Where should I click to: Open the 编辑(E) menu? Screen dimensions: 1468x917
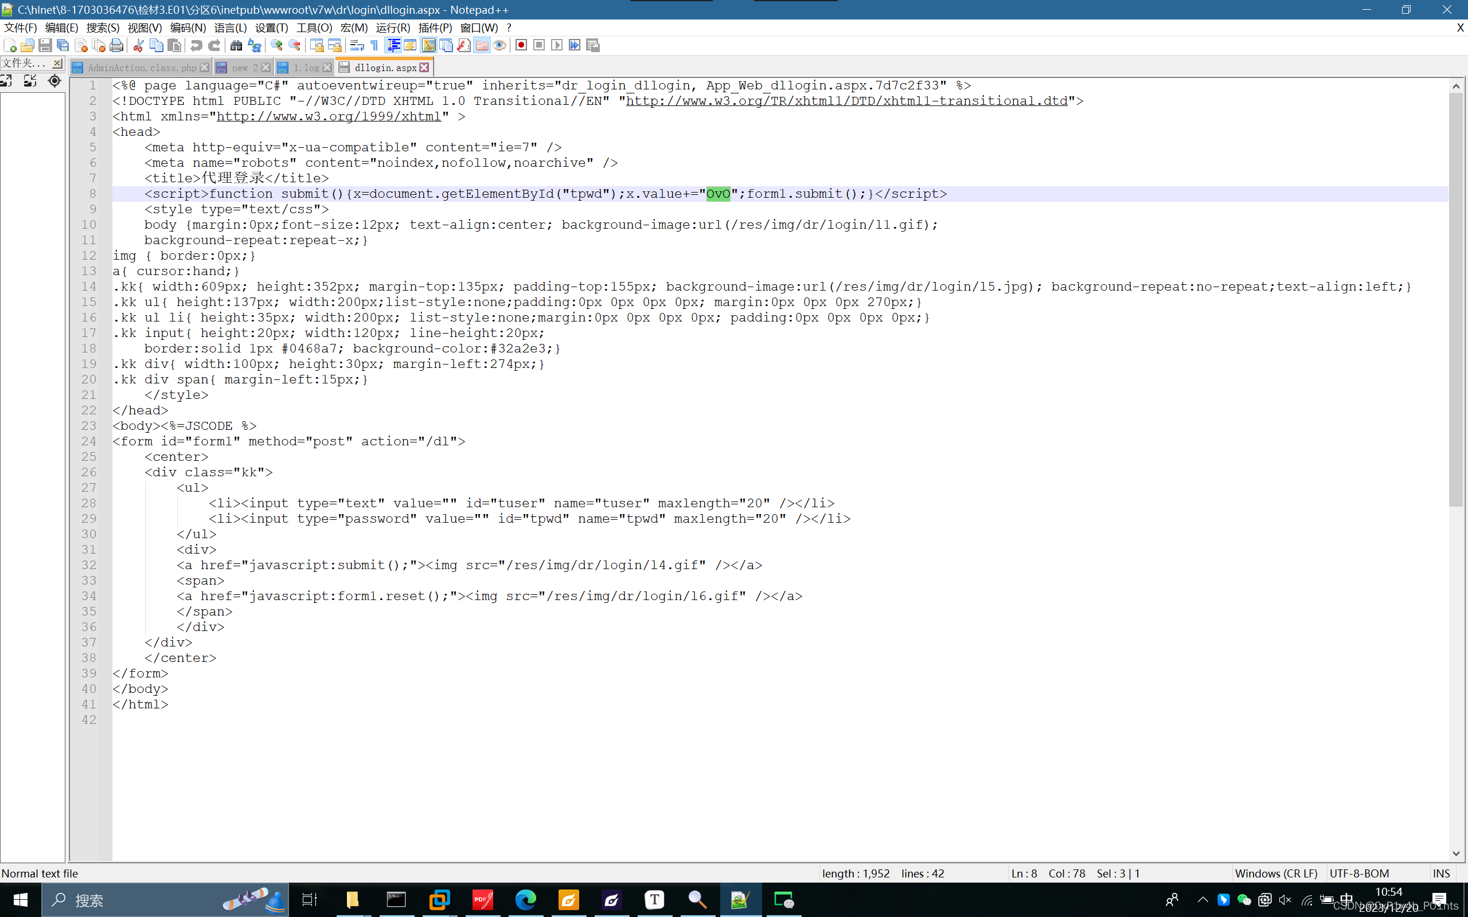point(61,28)
